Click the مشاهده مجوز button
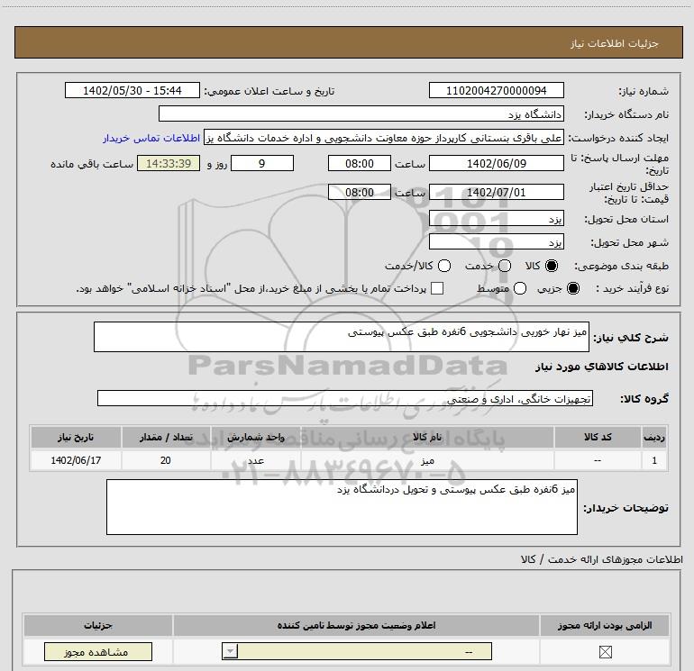This screenshot has height=671, width=694. [98, 651]
